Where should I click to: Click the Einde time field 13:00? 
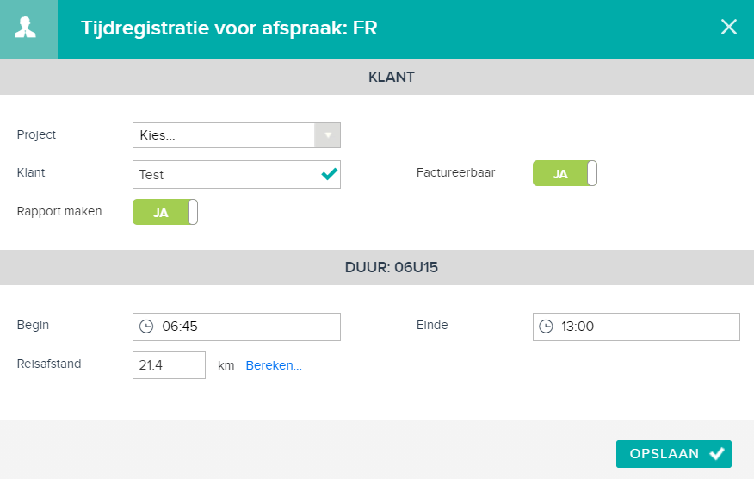(x=636, y=327)
